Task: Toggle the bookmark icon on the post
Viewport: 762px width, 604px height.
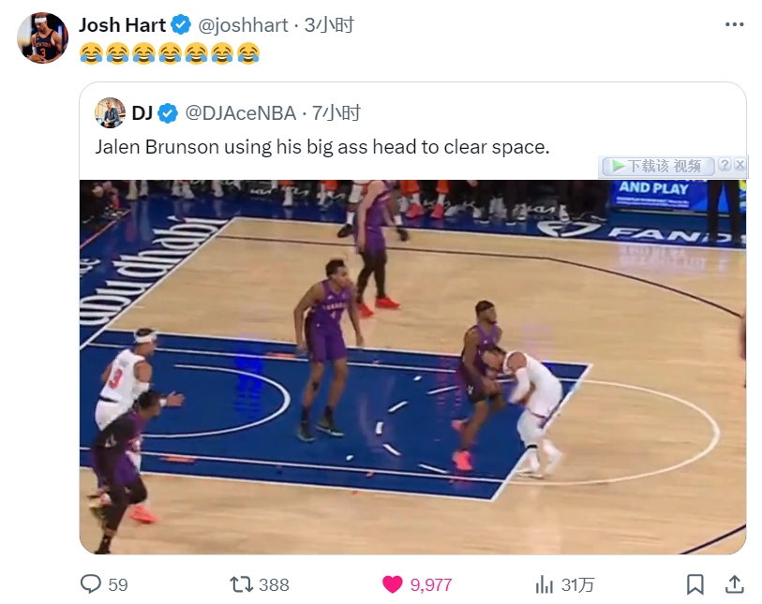Action: coord(695,584)
